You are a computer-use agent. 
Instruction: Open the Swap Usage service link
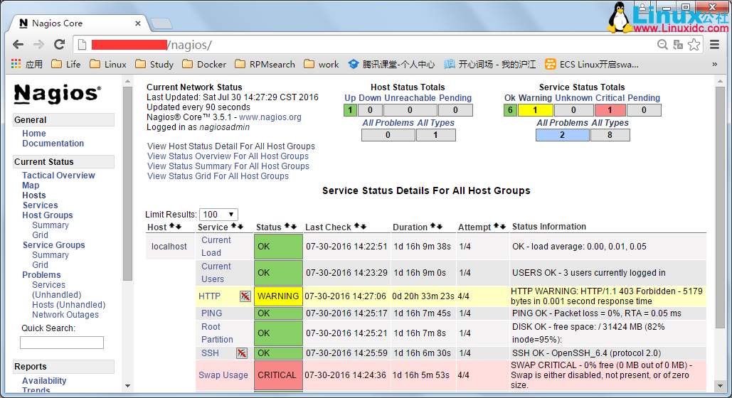coord(223,375)
